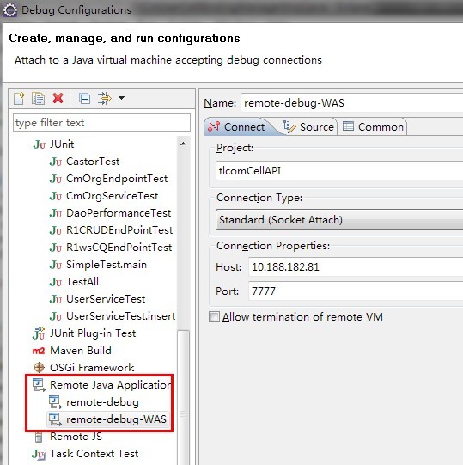Click the remote-debug-WAS configuration icon

(55, 419)
